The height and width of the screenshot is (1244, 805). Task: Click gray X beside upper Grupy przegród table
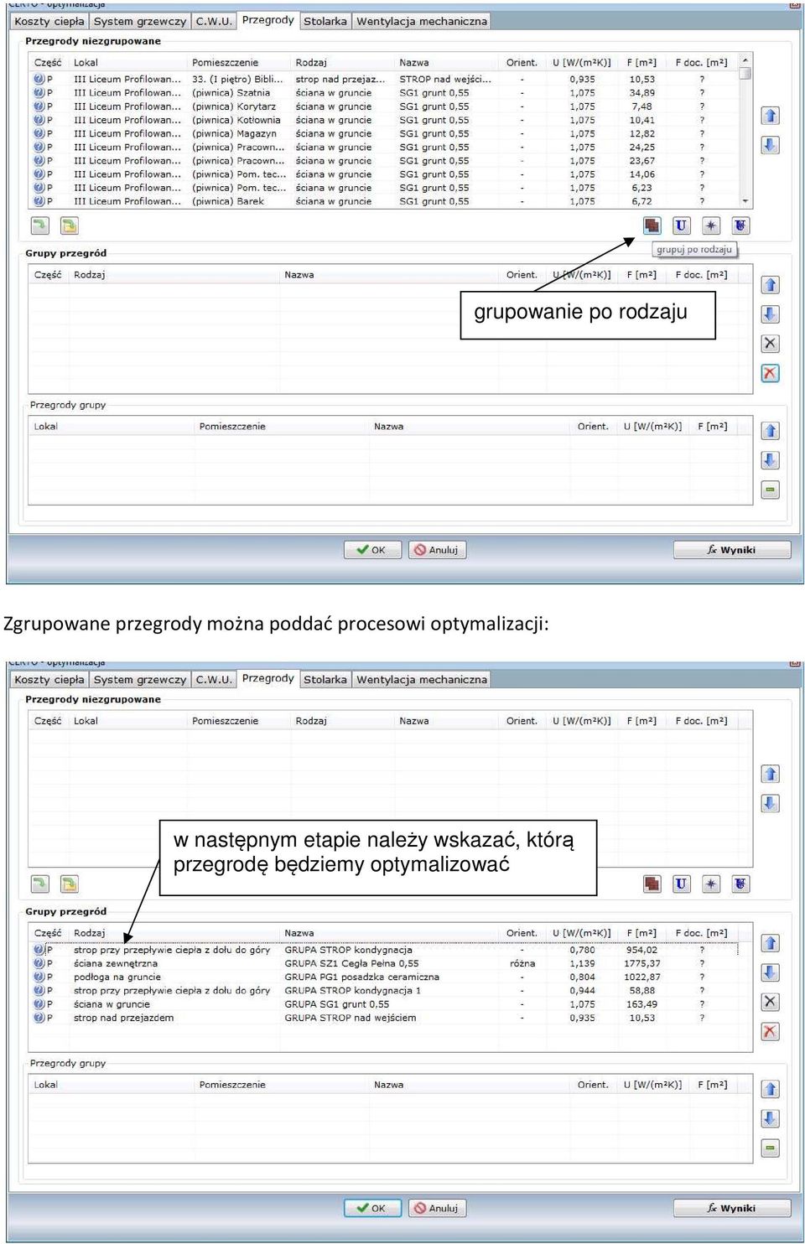tap(771, 344)
